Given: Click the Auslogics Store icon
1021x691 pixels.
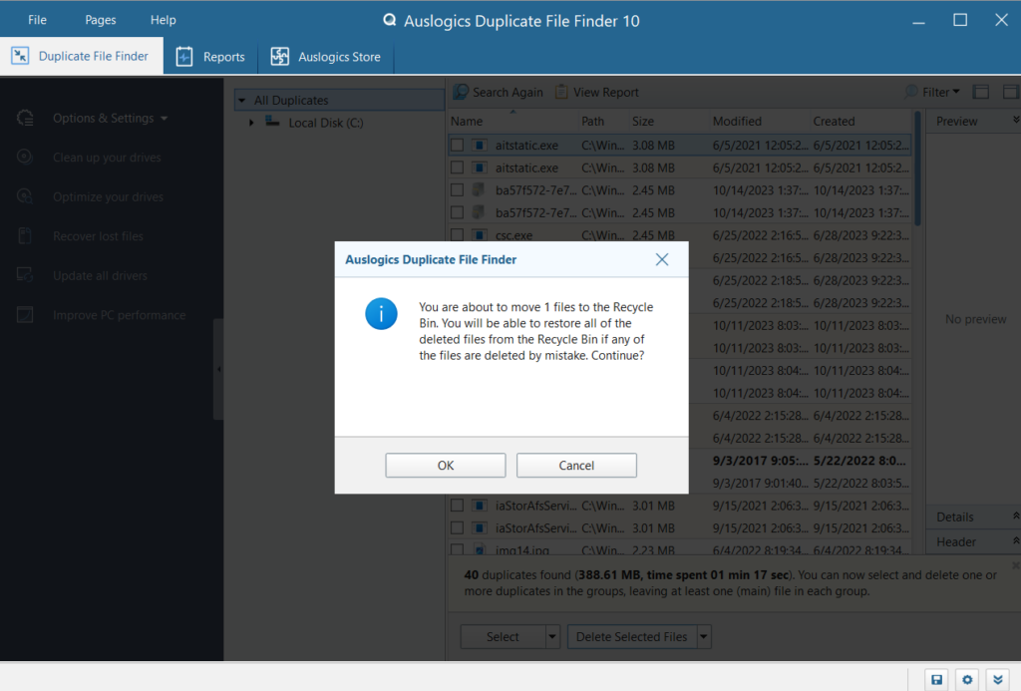Looking at the screenshot, I should [279, 56].
